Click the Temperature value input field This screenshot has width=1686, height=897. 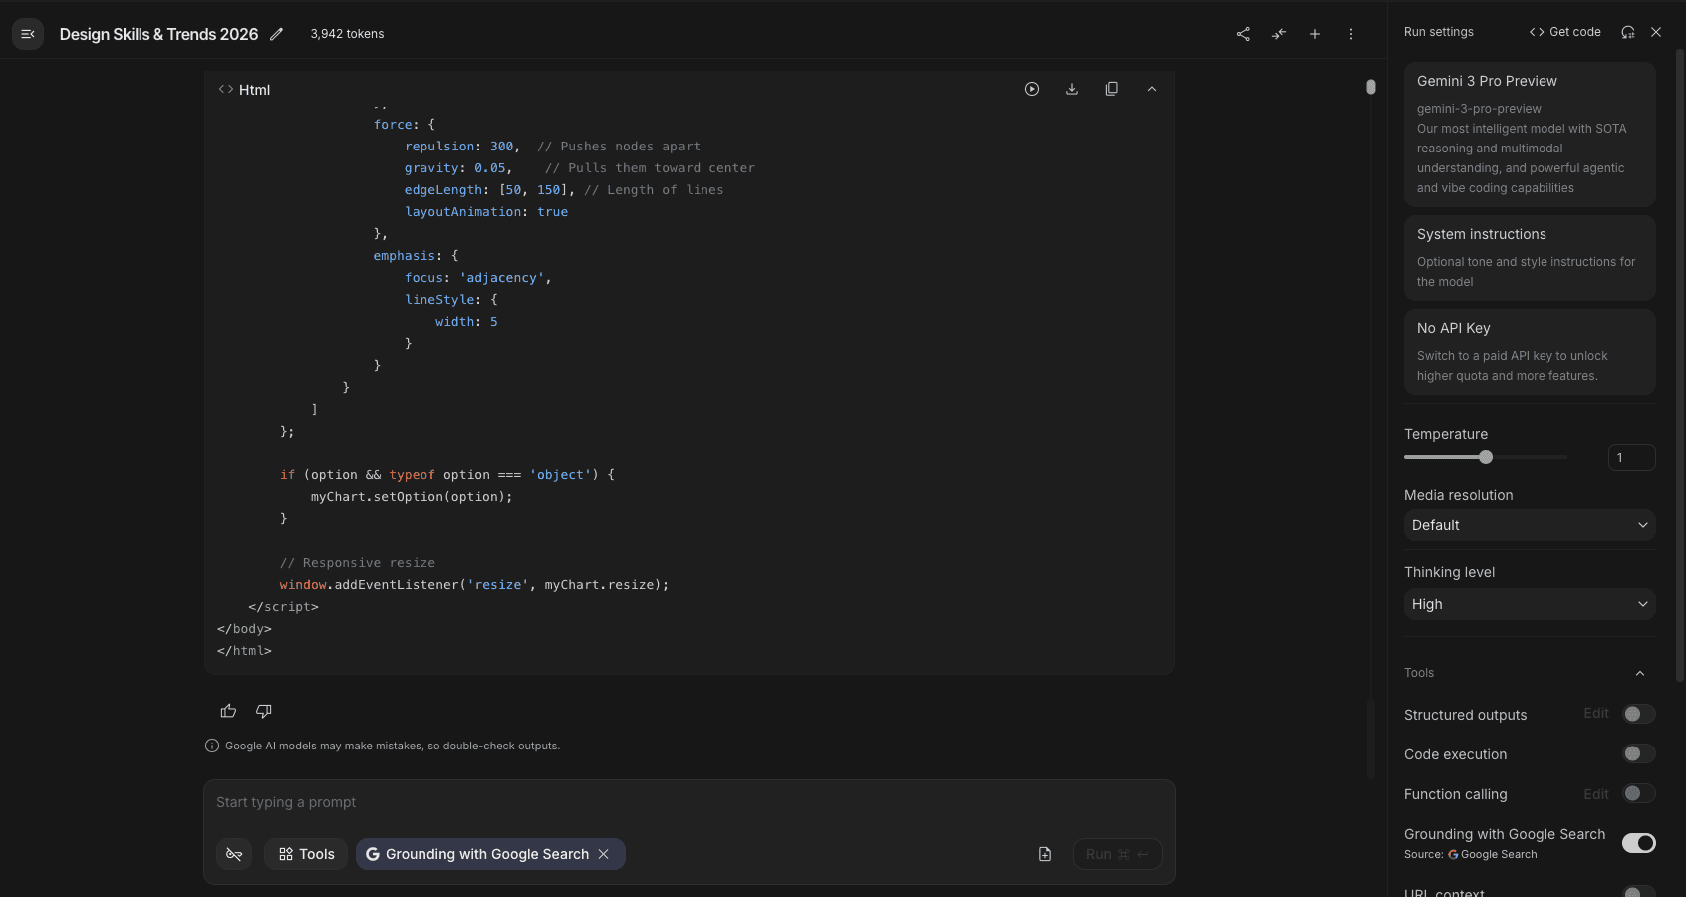1631,457
